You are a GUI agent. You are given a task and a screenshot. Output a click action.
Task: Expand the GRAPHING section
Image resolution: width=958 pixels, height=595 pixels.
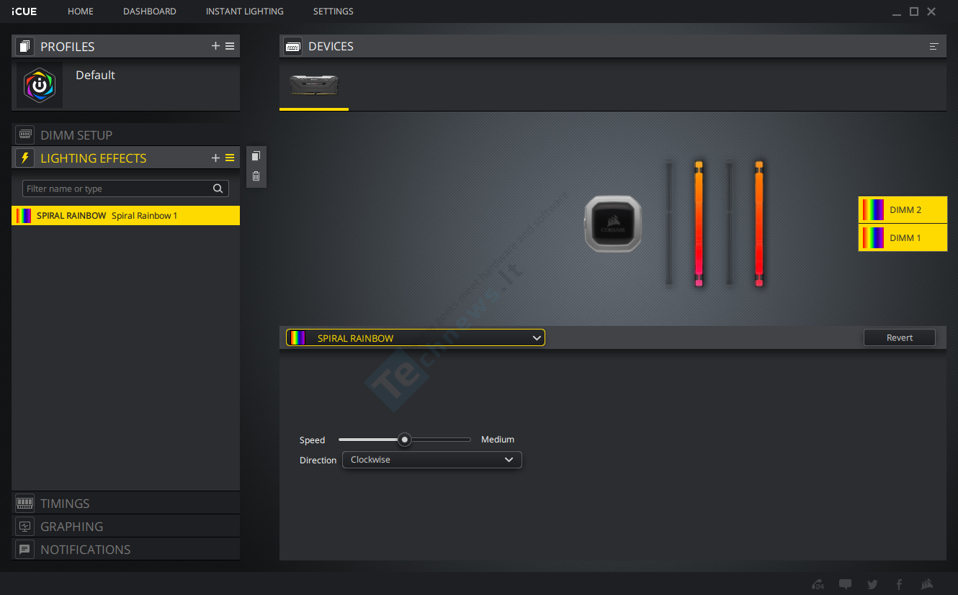pyautogui.click(x=126, y=527)
